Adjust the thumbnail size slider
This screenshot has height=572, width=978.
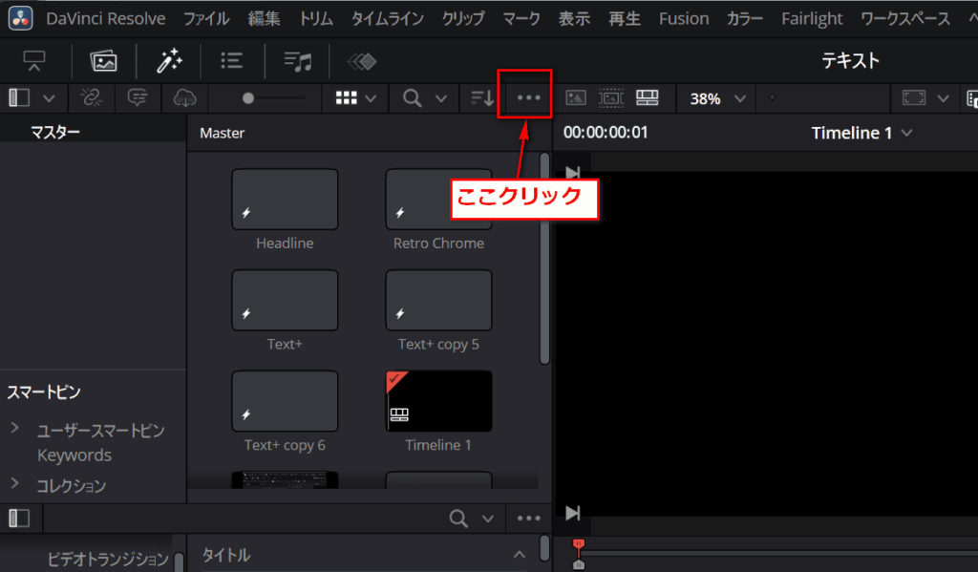pyautogui.click(x=274, y=98)
